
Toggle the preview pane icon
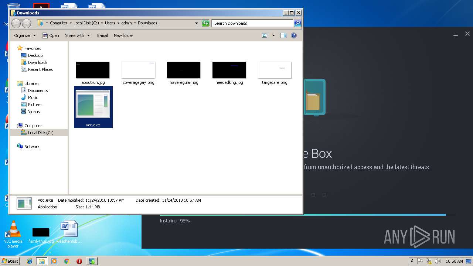283,35
